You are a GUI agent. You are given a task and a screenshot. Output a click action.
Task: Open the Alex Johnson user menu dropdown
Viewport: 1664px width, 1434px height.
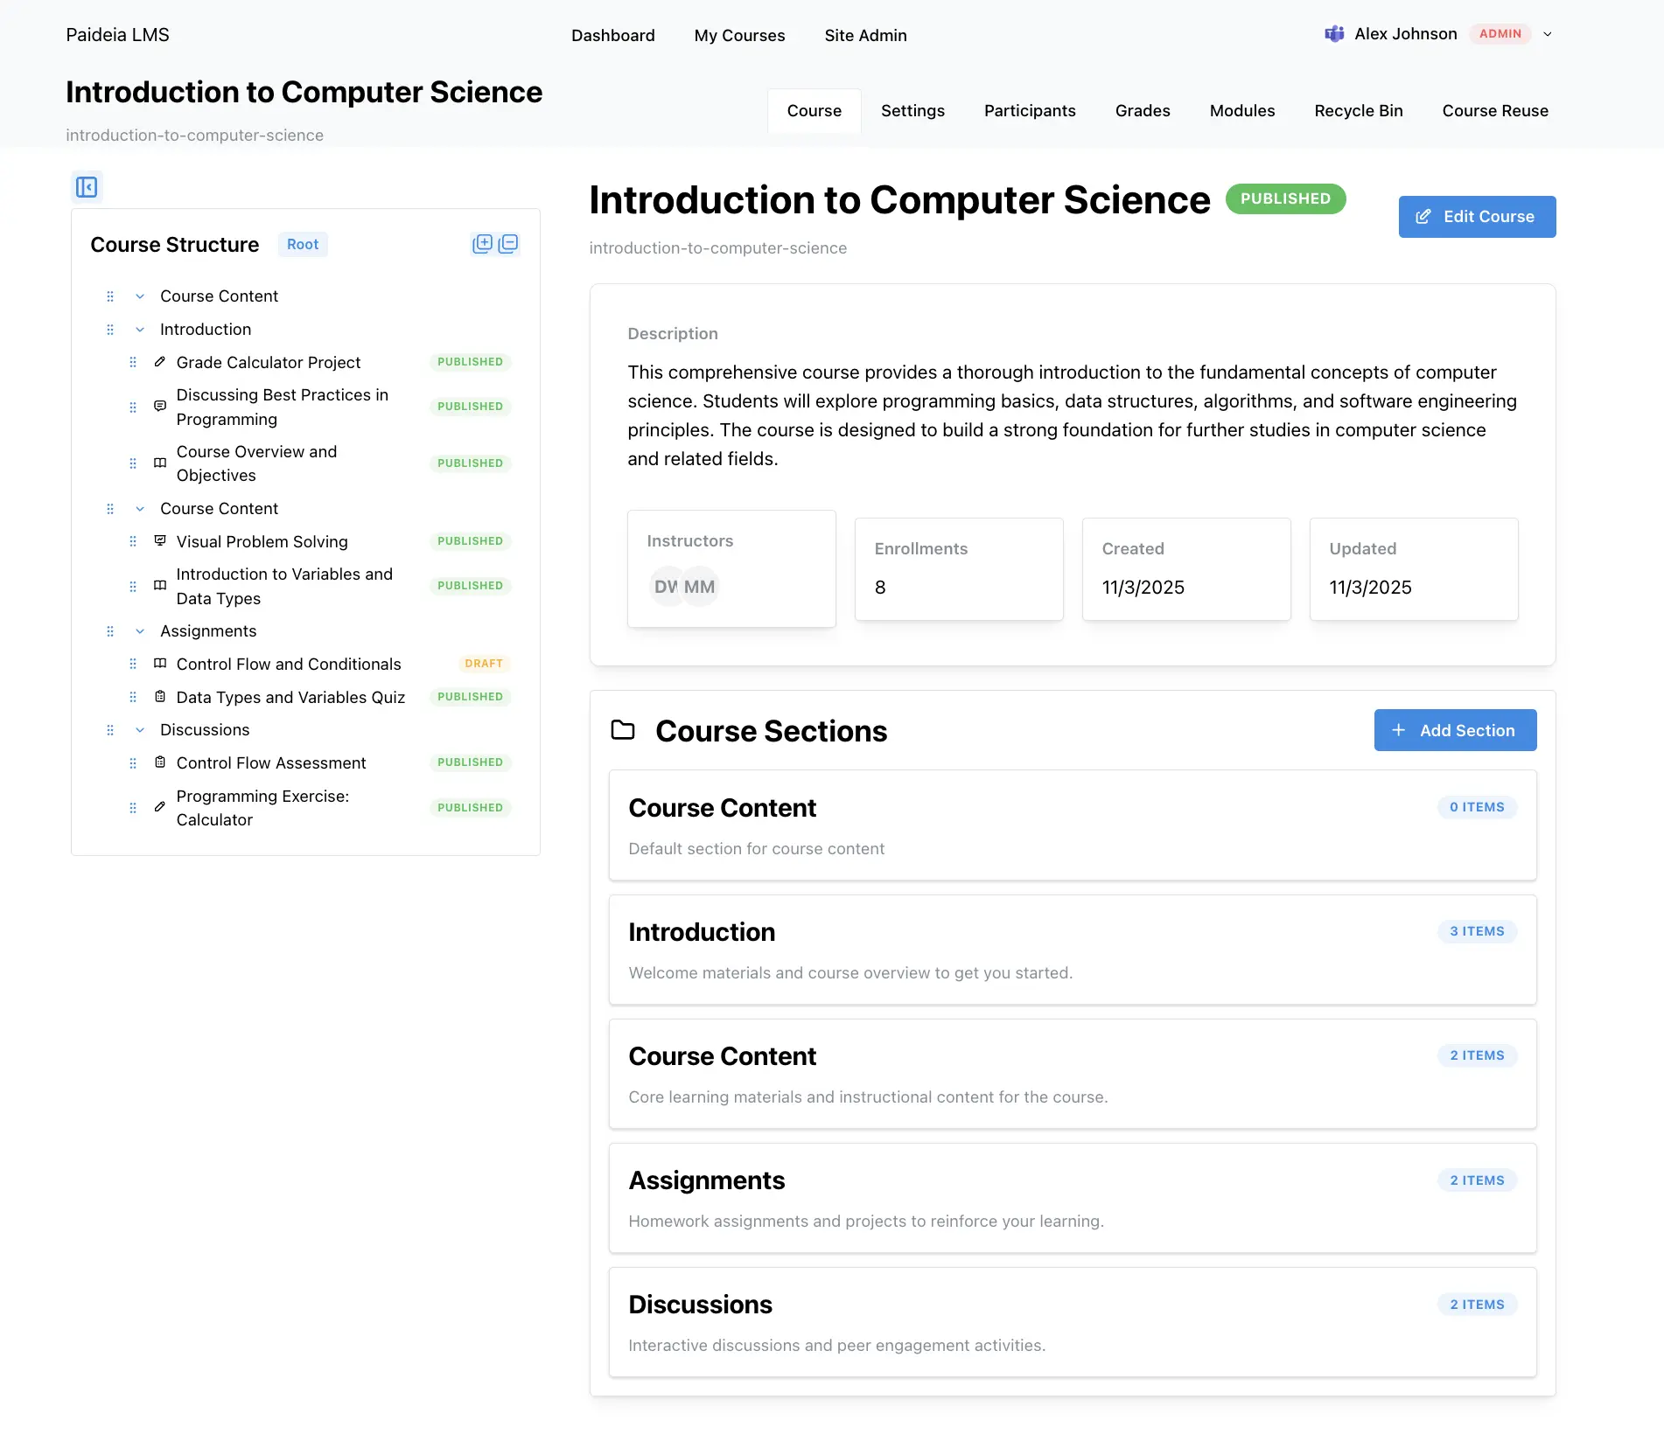[1547, 34]
